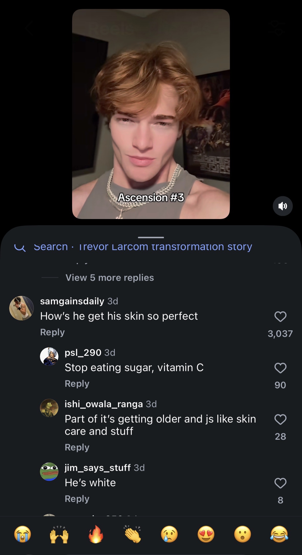Viewport: 302px width, 555px height.
Task: Open jim_says_stuff's frog avatar
Action: pyautogui.click(x=49, y=472)
